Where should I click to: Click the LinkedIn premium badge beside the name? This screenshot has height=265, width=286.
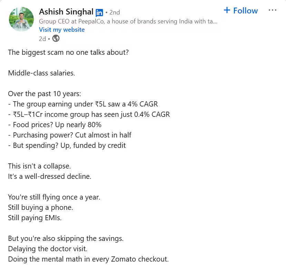[x=99, y=12]
